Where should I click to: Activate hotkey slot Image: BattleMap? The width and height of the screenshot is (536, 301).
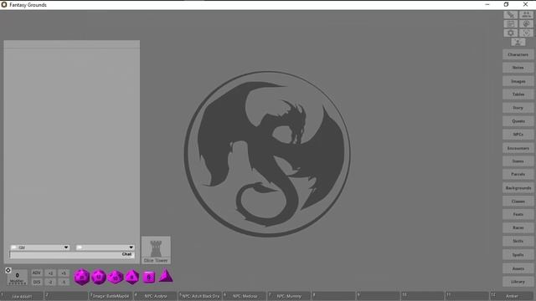(x=111, y=296)
